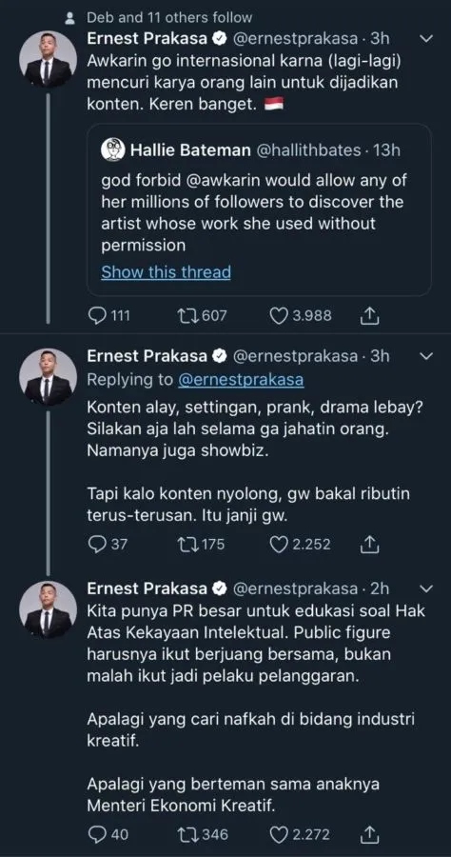This screenshot has height=857, width=451.
Task: Share the Konten alay tweet
Action: coord(370,544)
